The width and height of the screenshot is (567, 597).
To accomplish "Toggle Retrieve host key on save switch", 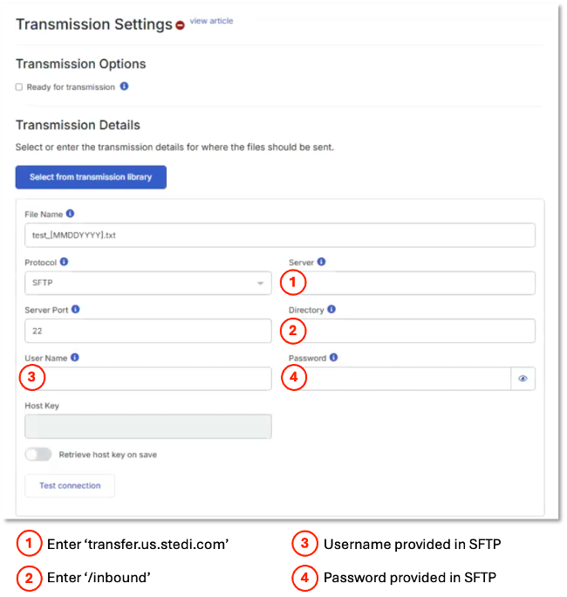I will point(38,454).
